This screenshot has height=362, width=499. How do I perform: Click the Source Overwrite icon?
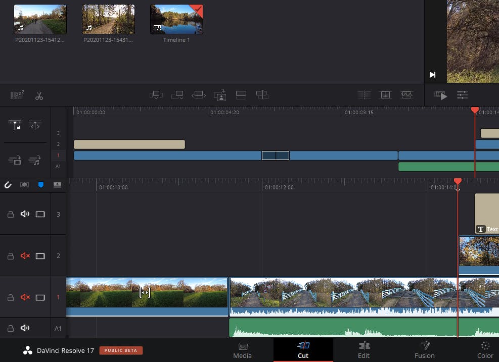[262, 95]
